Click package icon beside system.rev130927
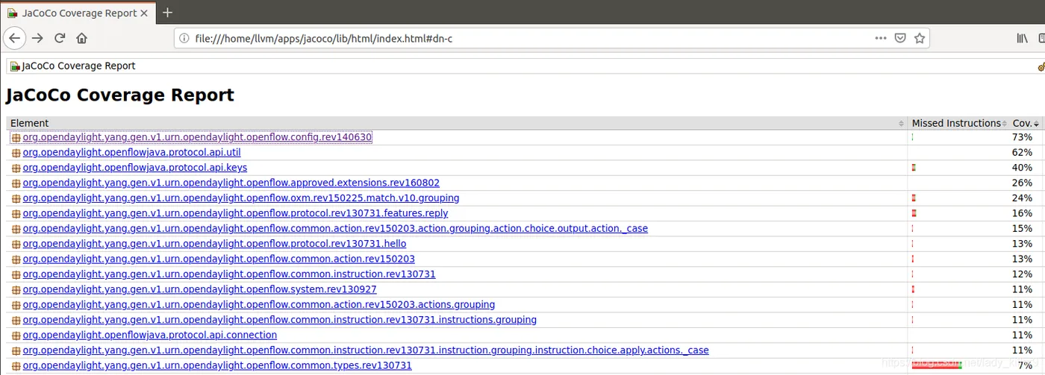 [x=16, y=290]
